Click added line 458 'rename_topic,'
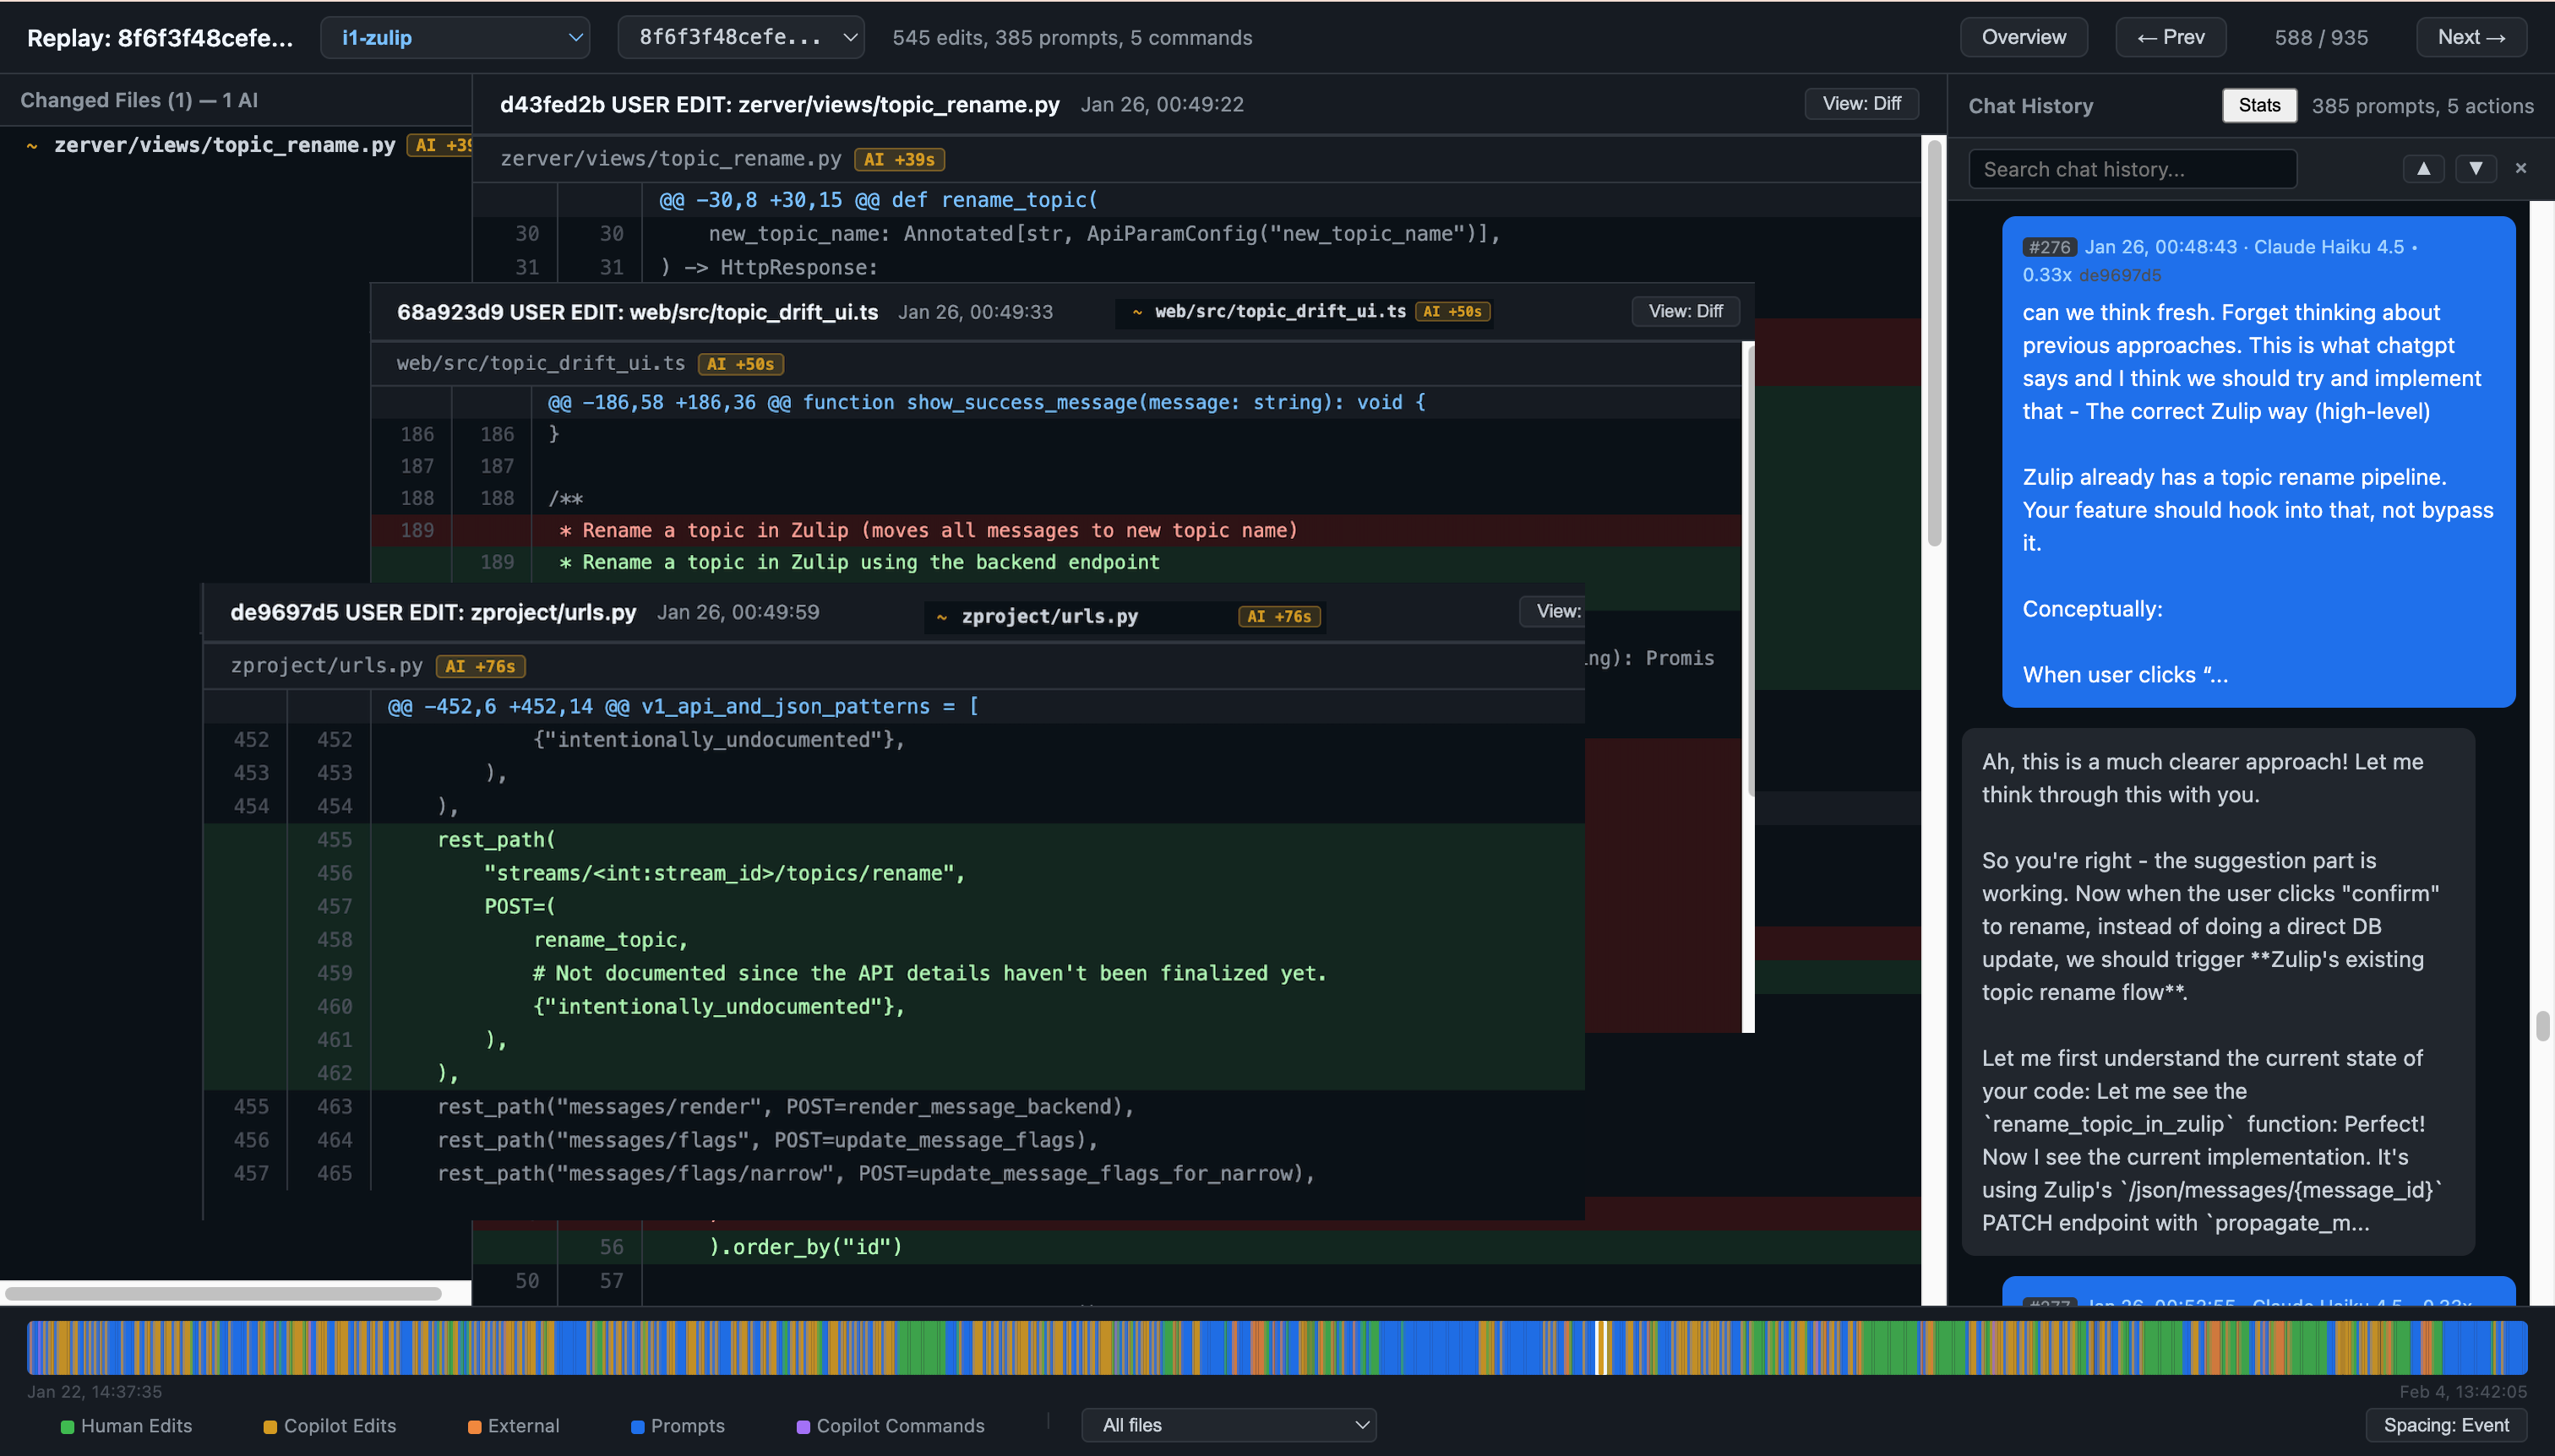This screenshot has width=2555, height=1456. click(x=893, y=940)
